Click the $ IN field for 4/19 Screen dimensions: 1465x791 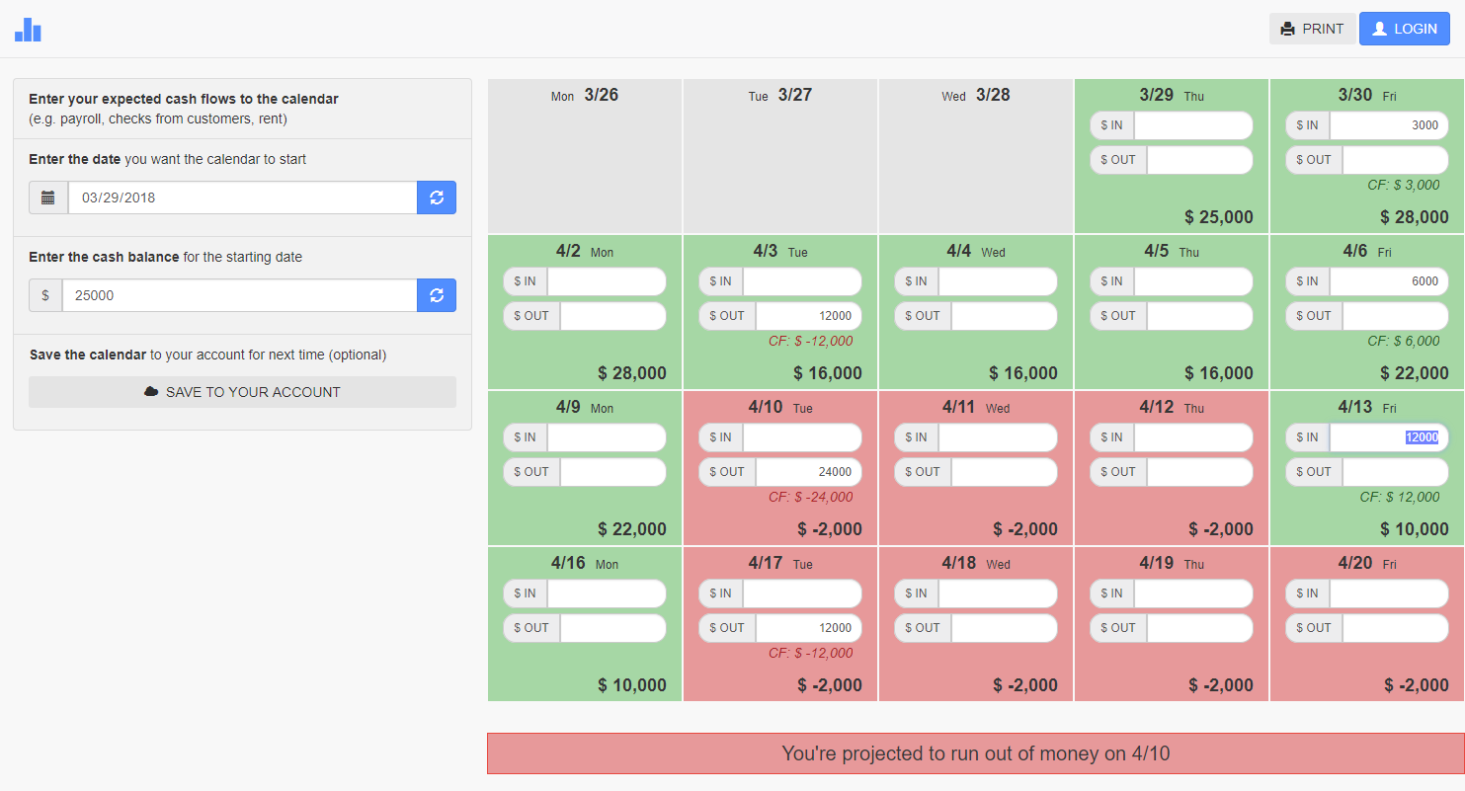click(1193, 593)
